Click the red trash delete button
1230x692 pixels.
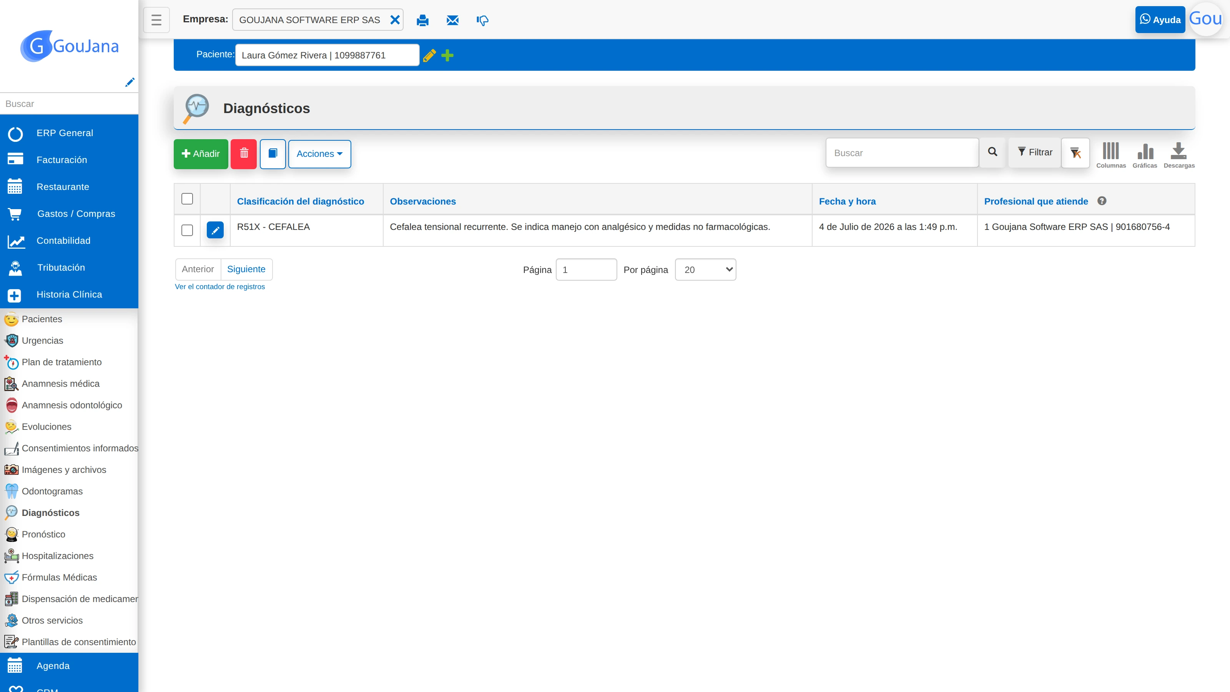pyautogui.click(x=244, y=154)
